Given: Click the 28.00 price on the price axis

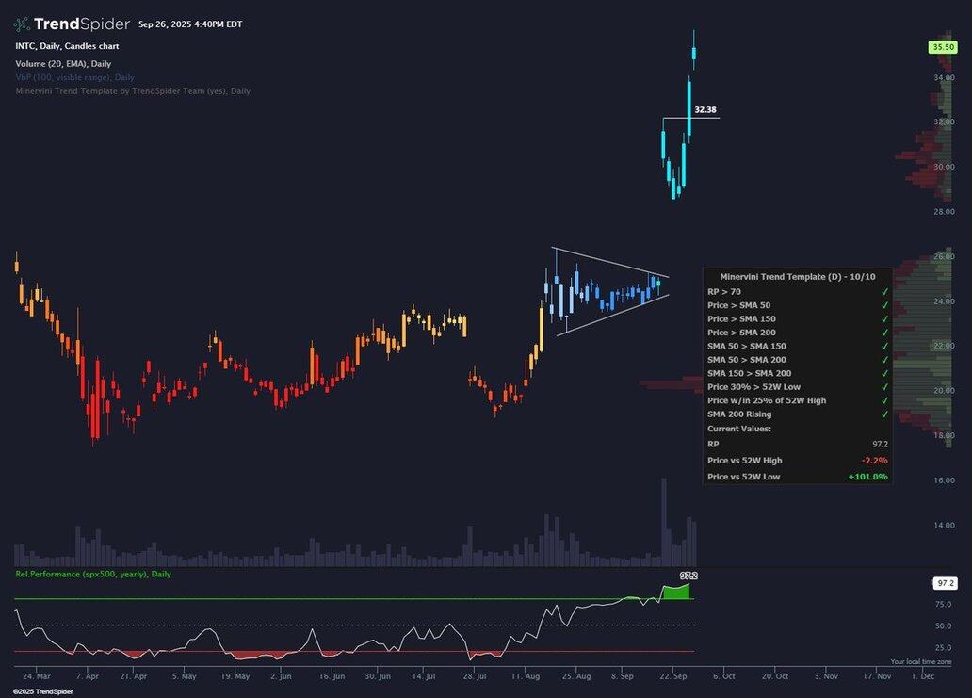Looking at the screenshot, I should click(x=944, y=211).
